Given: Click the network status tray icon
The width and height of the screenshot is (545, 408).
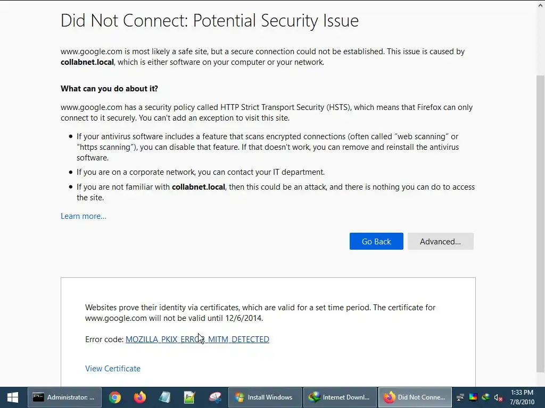Looking at the screenshot, I should point(460,397).
